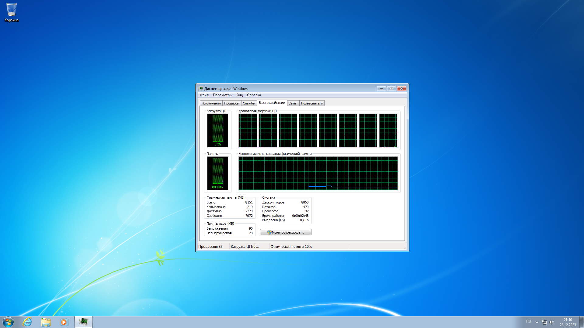Open the Справка menu
This screenshot has height=328, width=584.
(x=254, y=95)
